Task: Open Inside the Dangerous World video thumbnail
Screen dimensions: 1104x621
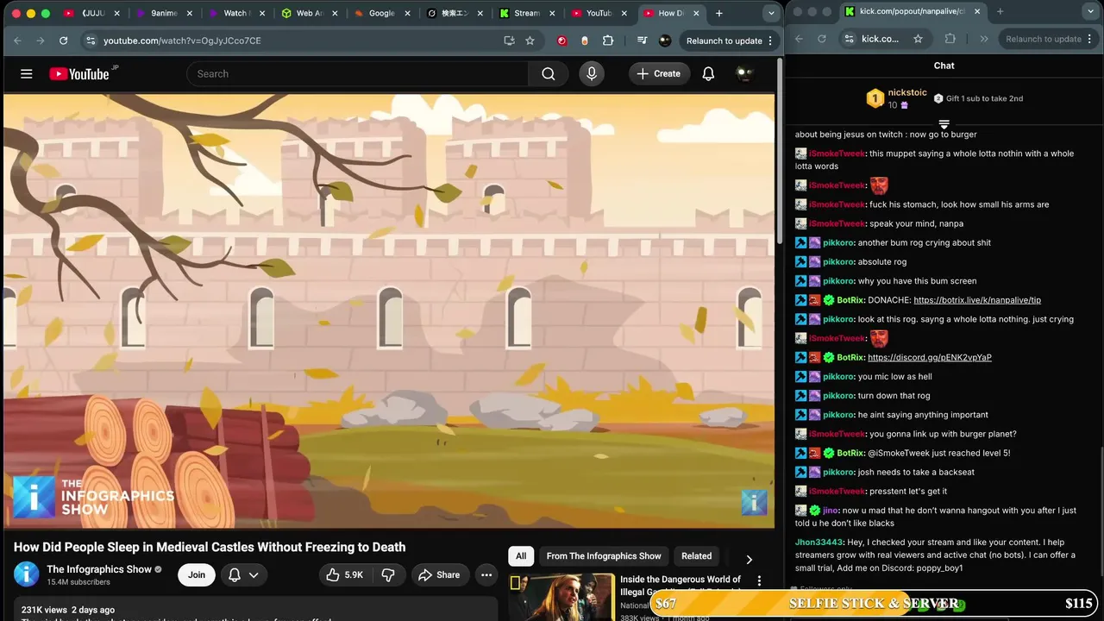Action: pos(562,597)
